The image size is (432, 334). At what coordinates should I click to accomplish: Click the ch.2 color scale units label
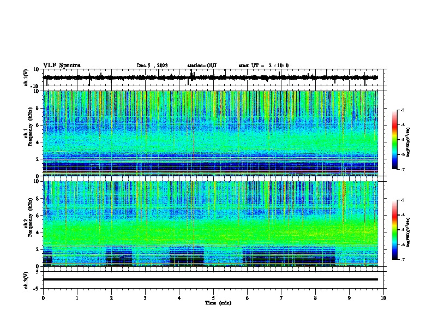click(409, 232)
